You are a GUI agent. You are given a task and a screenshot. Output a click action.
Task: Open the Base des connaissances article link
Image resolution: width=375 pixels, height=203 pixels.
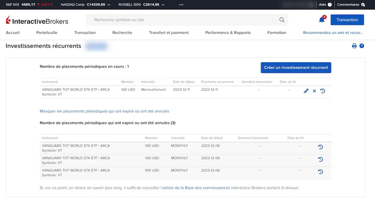196,188
